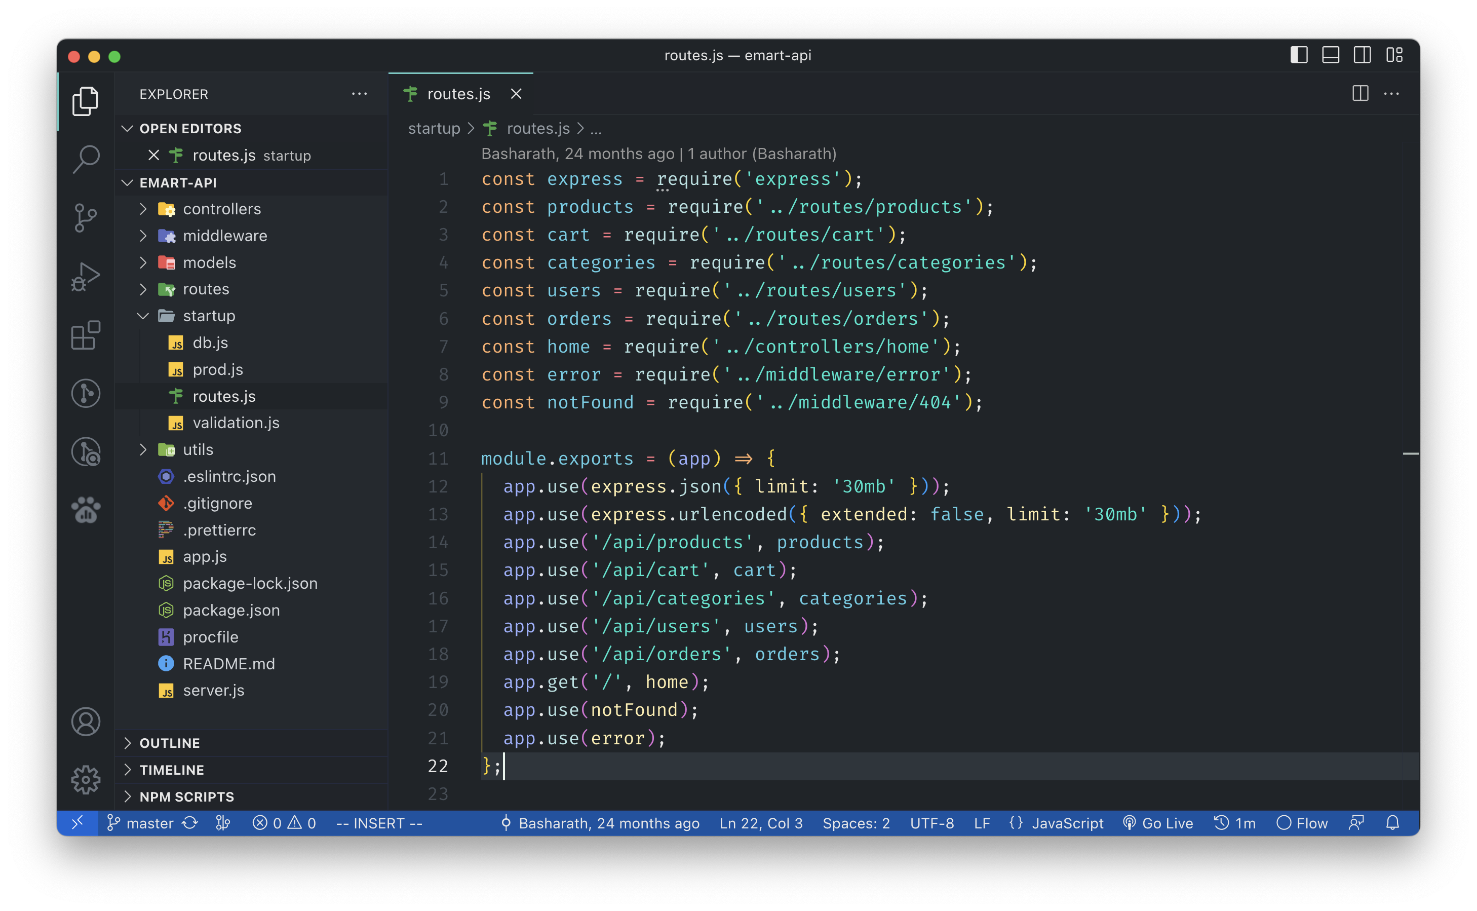This screenshot has width=1477, height=911.
Task: Toggle the bottom Panel layout button
Action: point(1331,55)
